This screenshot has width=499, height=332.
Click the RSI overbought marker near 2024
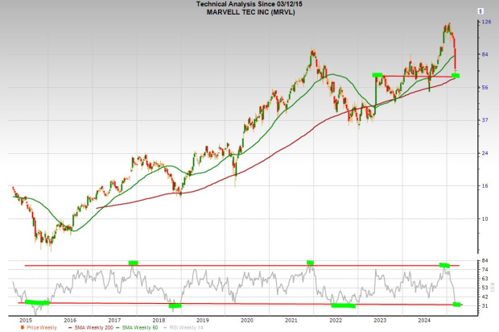(444, 264)
